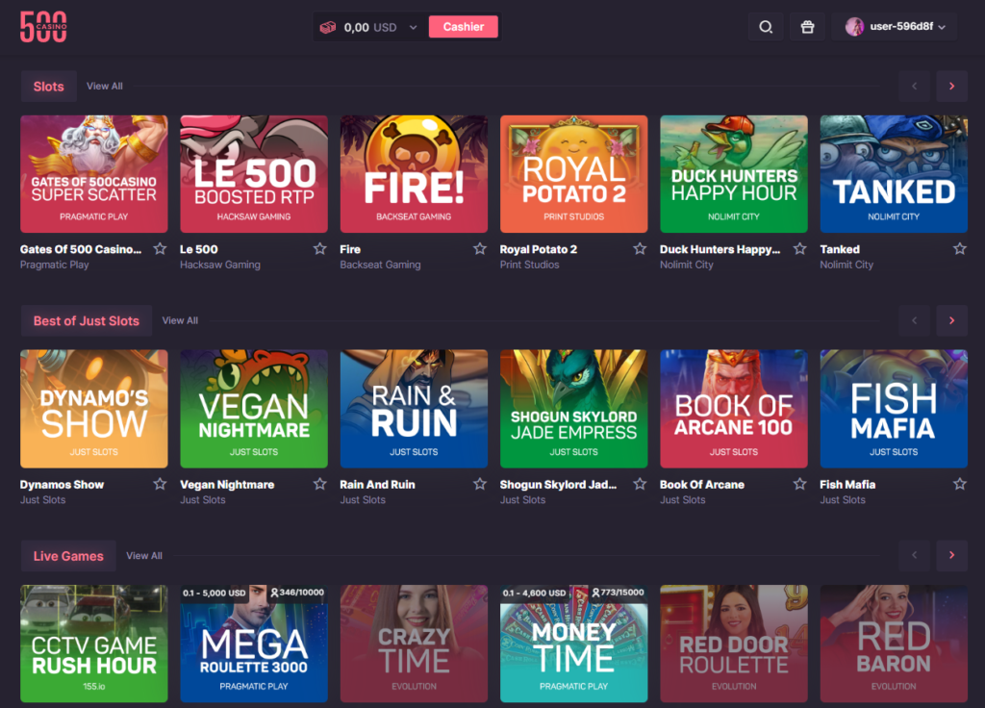Click the gift box icon in the header

click(x=807, y=26)
